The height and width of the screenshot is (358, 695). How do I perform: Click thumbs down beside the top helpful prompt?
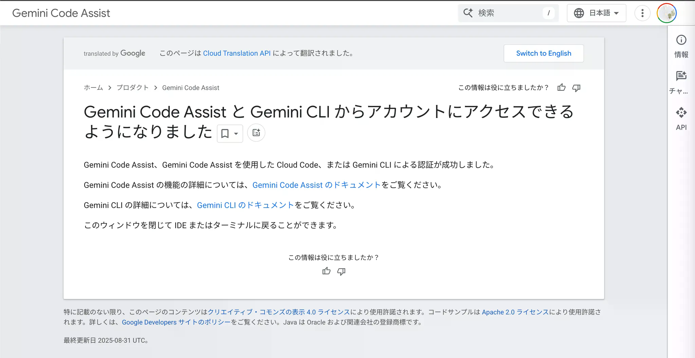576,88
